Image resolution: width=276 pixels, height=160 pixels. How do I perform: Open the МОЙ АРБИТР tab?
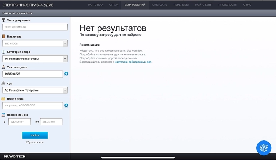pos(203,5)
